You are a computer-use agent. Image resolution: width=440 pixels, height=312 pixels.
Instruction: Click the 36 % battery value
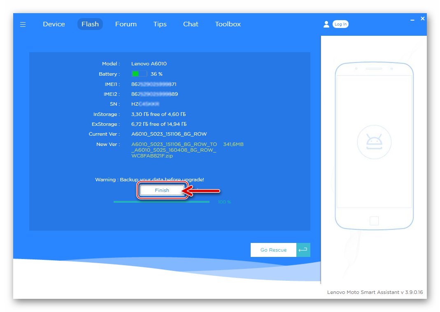pyautogui.click(x=156, y=74)
